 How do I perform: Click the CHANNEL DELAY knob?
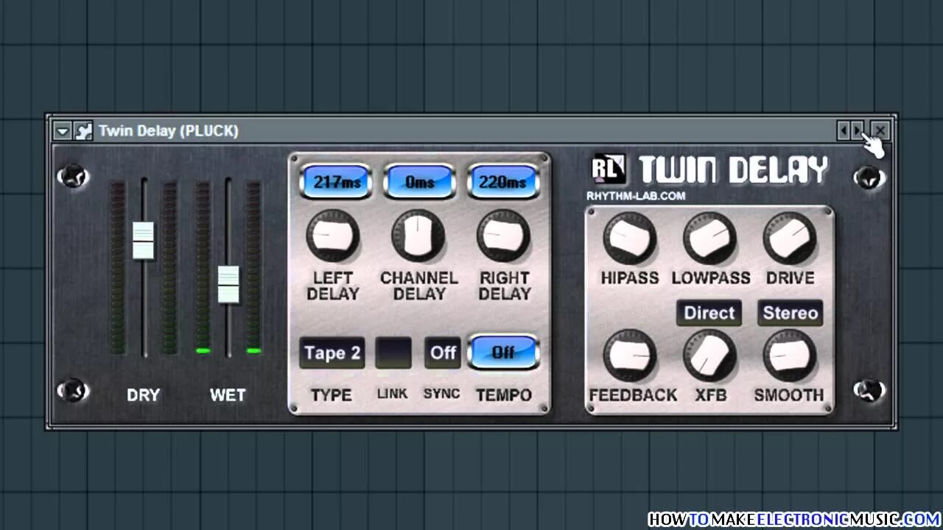pos(418,236)
